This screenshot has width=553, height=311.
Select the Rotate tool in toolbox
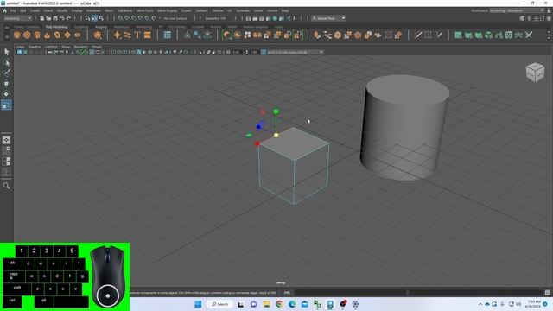[6, 94]
